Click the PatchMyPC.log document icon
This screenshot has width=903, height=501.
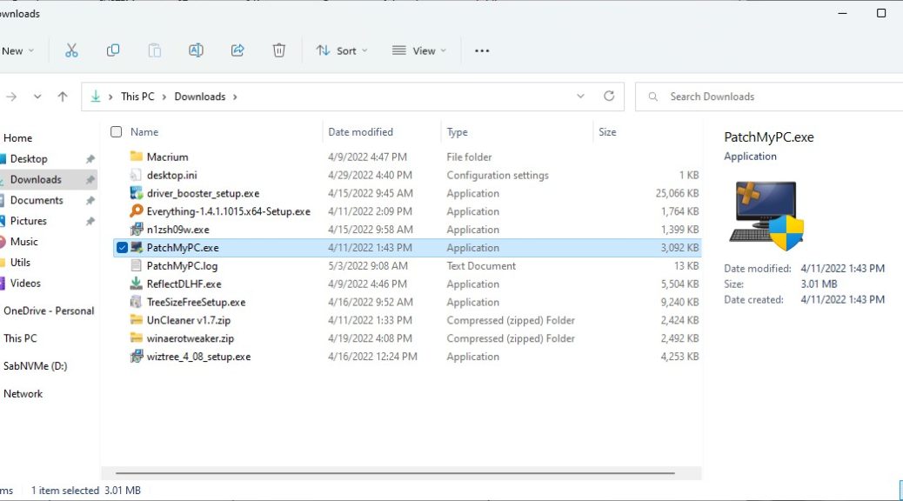[x=136, y=265]
